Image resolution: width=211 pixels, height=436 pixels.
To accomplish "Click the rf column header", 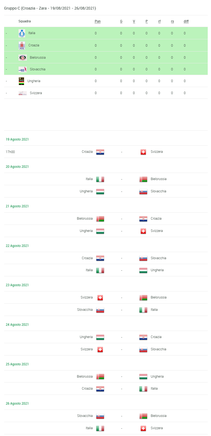I will click(x=159, y=21).
